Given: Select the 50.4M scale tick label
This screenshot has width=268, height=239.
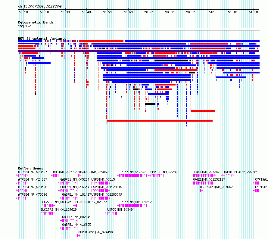Looking at the screenshot, I should [86, 12].
